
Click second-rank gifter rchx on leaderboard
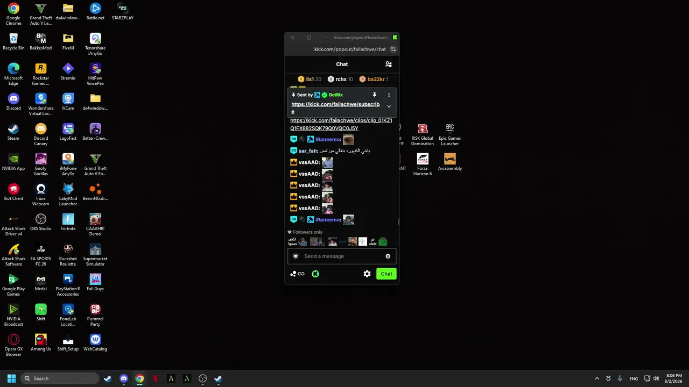[x=341, y=80]
